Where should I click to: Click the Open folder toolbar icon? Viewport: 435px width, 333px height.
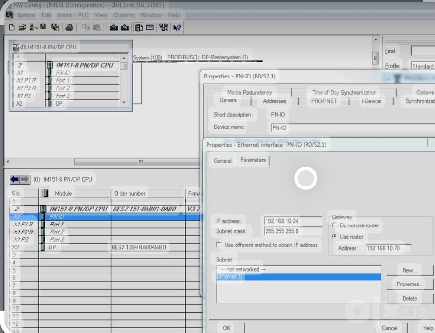point(22,28)
